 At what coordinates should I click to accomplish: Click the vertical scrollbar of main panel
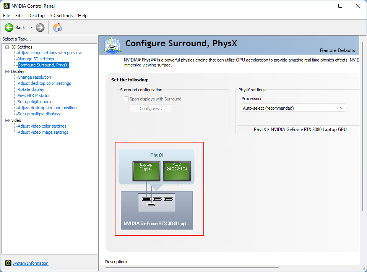click(363, 126)
